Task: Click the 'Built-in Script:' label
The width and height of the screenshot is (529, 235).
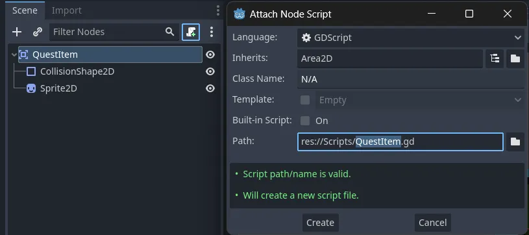Action: [262, 120]
